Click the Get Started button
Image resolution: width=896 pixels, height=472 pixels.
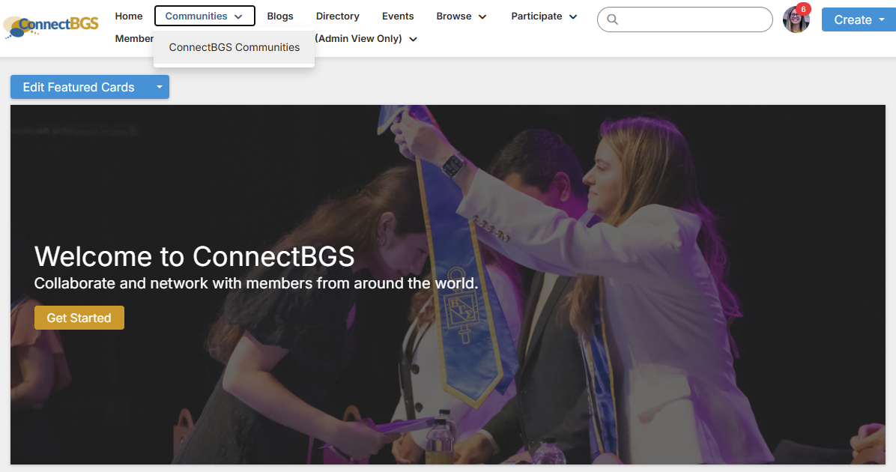coord(79,318)
